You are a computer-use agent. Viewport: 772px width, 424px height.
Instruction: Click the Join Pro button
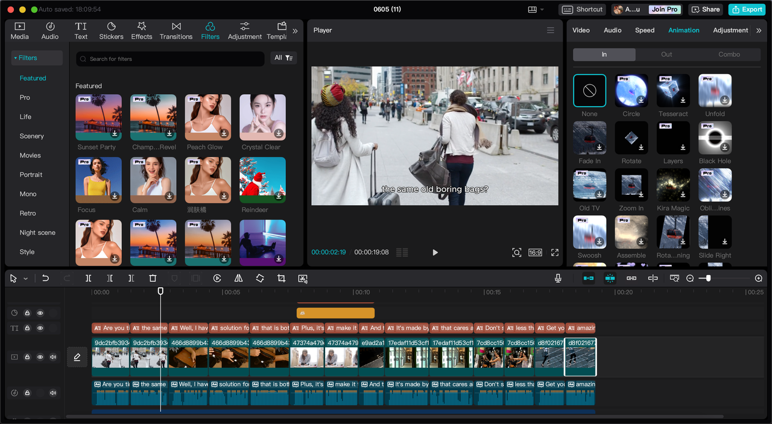pos(665,10)
